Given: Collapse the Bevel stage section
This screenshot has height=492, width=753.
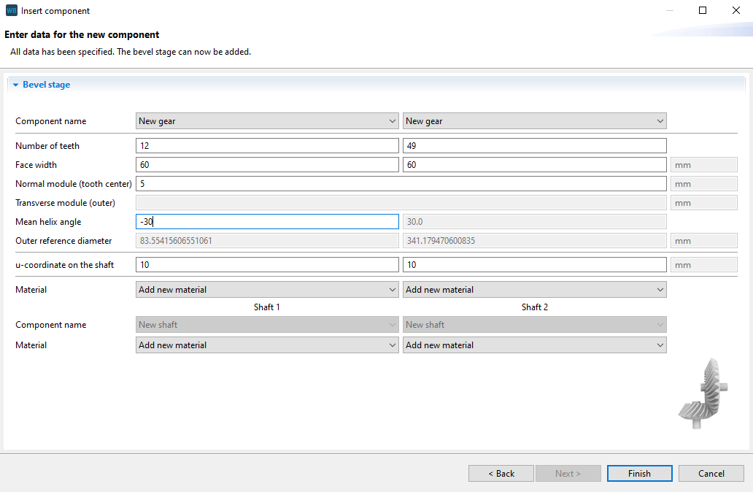Looking at the screenshot, I should [x=15, y=85].
